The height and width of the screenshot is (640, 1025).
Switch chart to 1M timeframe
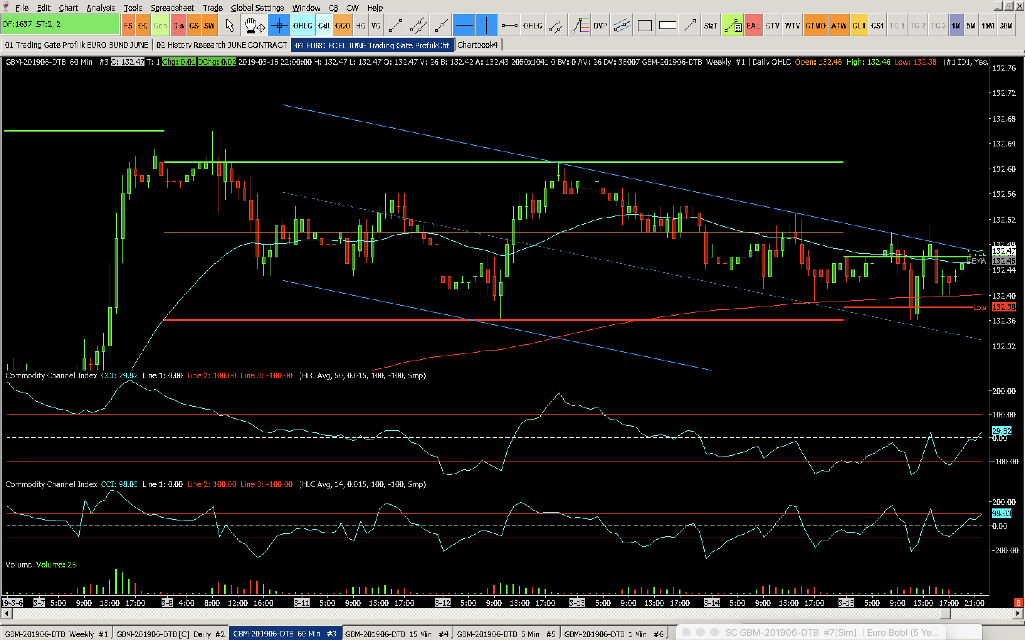tap(956, 25)
